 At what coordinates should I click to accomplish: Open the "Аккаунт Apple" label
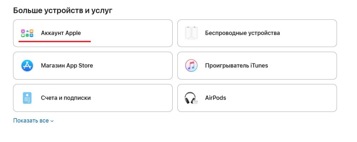click(61, 33)
